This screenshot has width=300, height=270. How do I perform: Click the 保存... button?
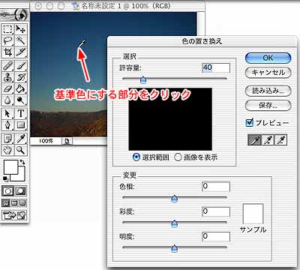(x=268, y=106)
